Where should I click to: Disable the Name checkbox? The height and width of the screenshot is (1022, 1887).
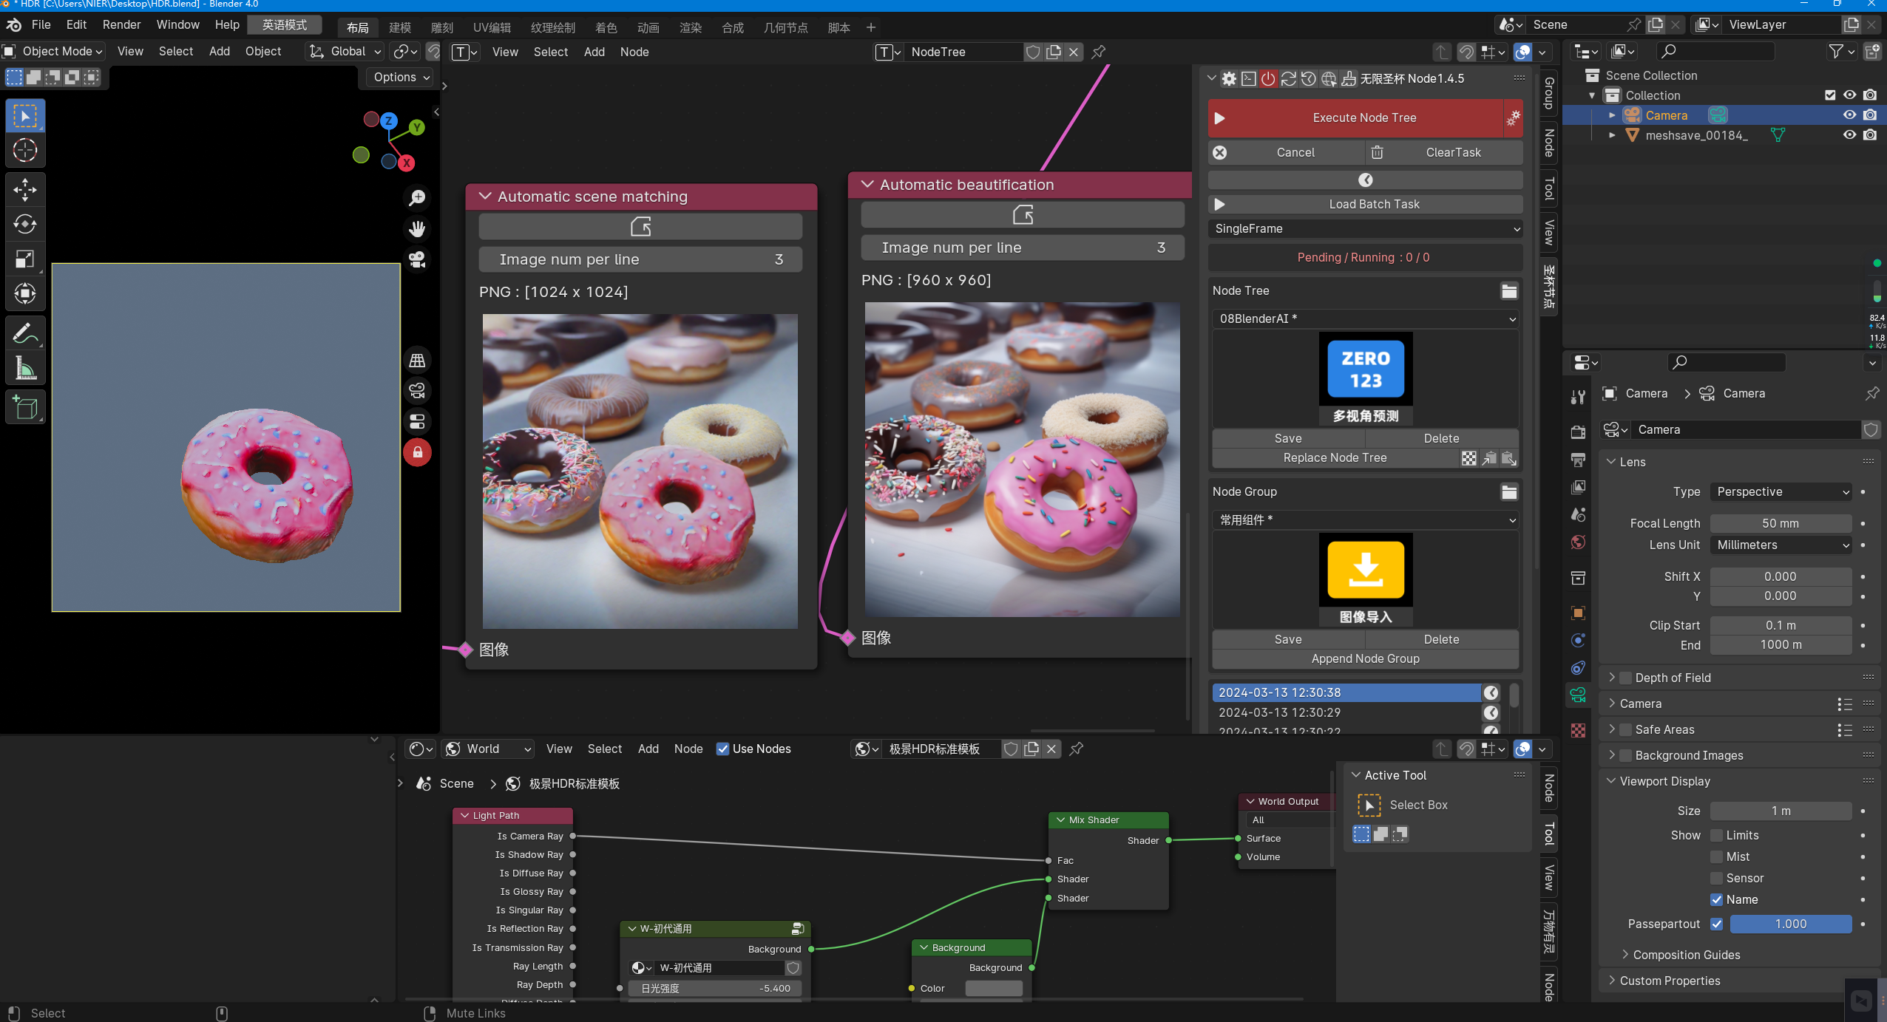click(x=1717, y=900)
